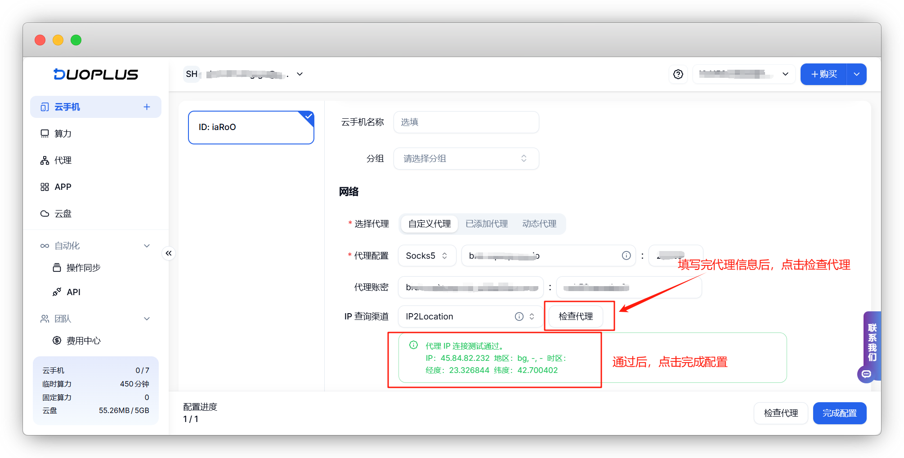The image size is (904, 458).
Task: Click the 团队 people icon
Action: [45, 319]
